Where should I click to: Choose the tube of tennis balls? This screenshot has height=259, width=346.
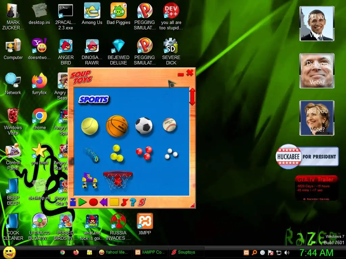(x=92, y=154)
